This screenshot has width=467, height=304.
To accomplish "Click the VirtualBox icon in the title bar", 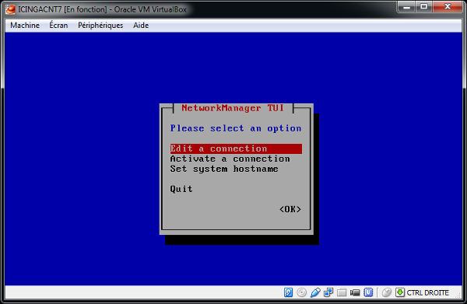I will (x=10, y=9).
